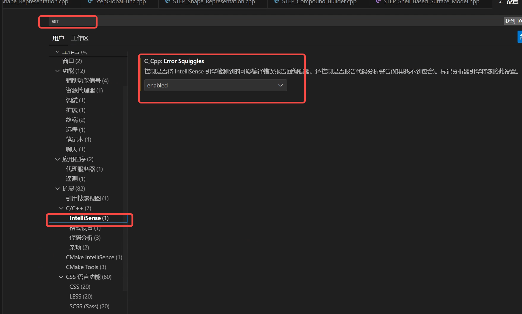Select 远程 (1) category
This screenshot has width=522, height=314.
[76, 130]
